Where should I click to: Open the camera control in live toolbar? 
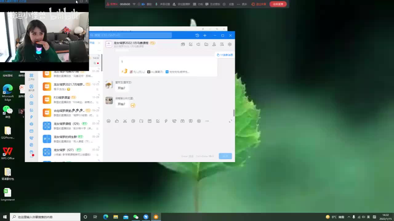147,4
